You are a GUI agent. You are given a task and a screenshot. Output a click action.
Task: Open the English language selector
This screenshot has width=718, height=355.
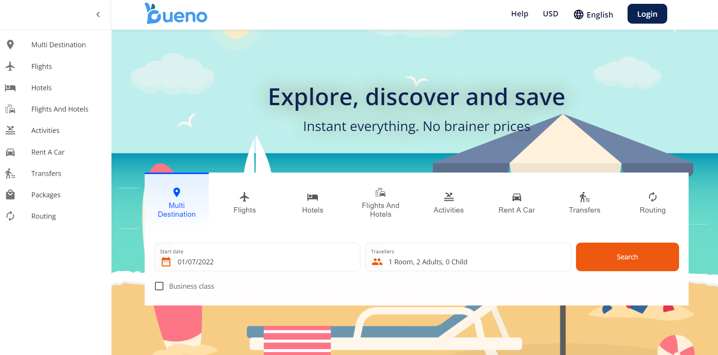coord(594,14)
